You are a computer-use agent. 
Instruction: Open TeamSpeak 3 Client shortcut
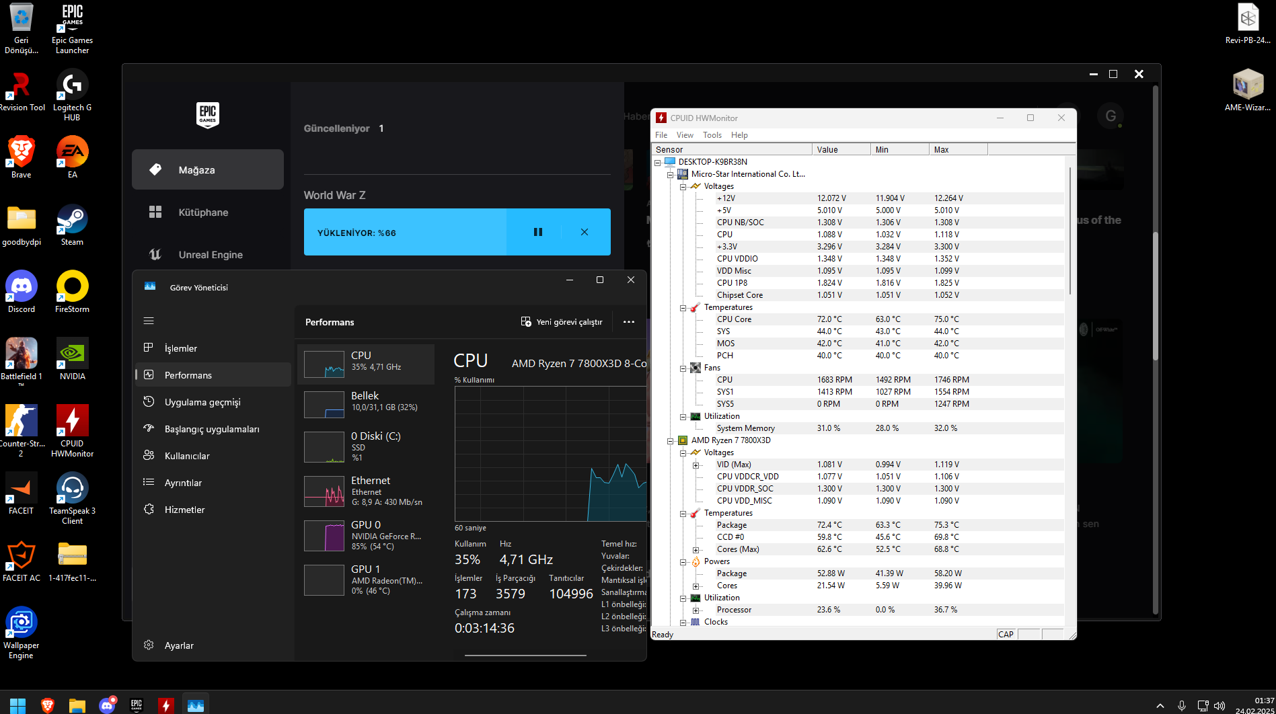72,498
